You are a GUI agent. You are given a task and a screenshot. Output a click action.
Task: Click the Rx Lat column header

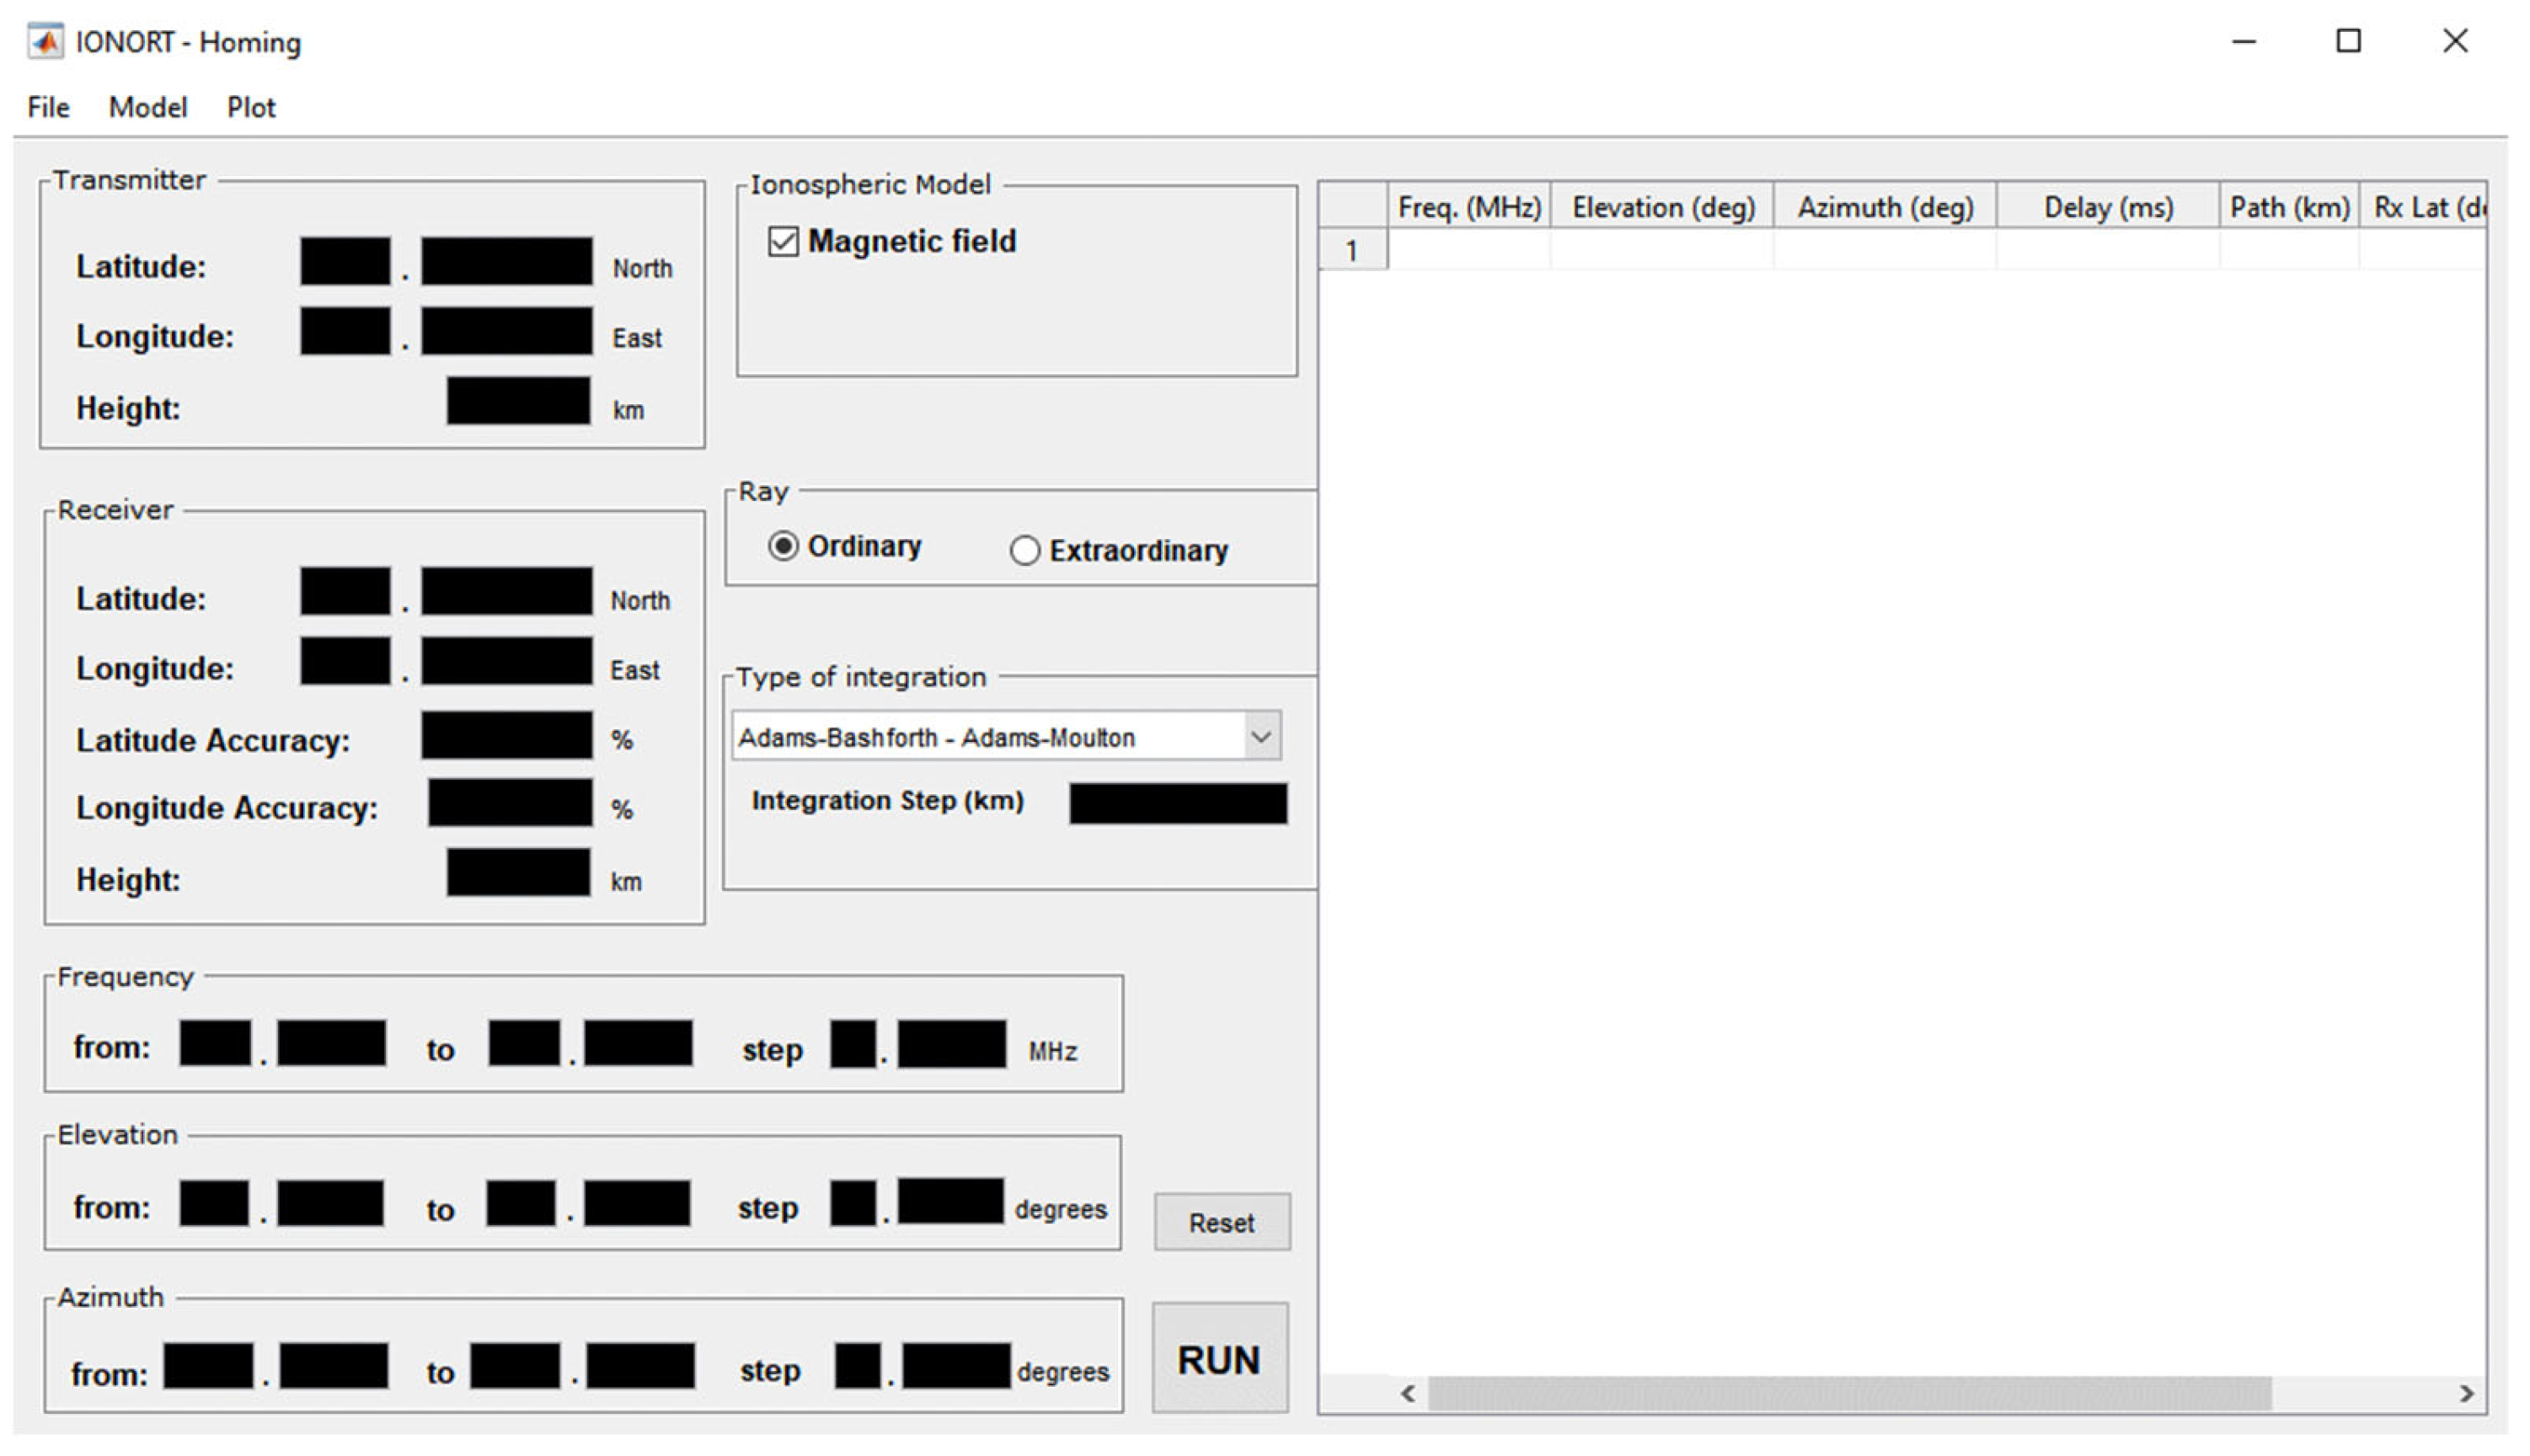click(x=2424, y=207)
